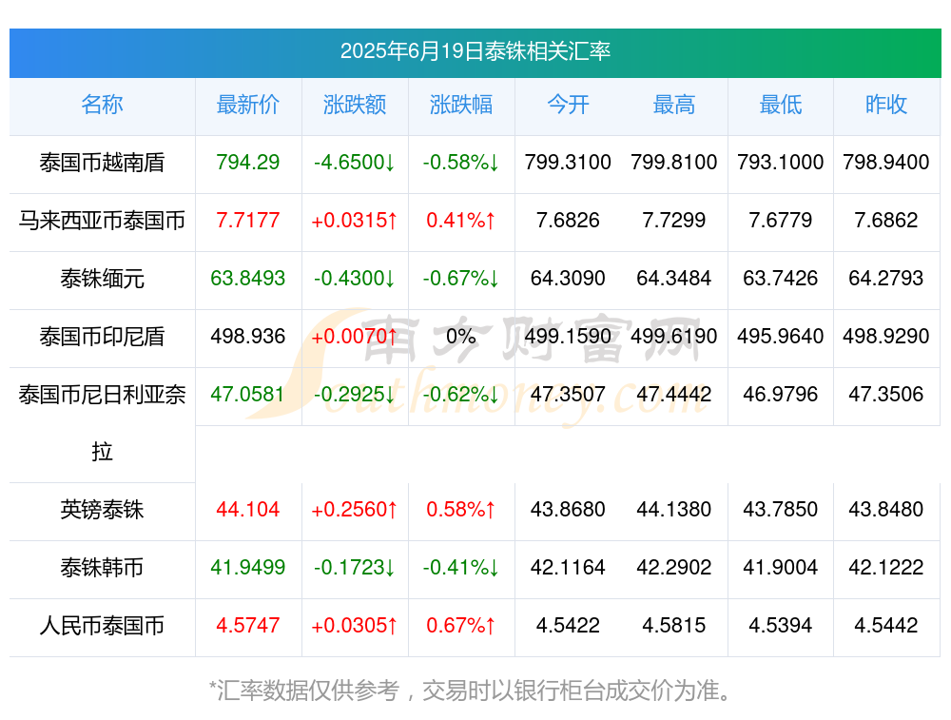
Task: Click latest price 498.936
Action: [x=248, y=336]
